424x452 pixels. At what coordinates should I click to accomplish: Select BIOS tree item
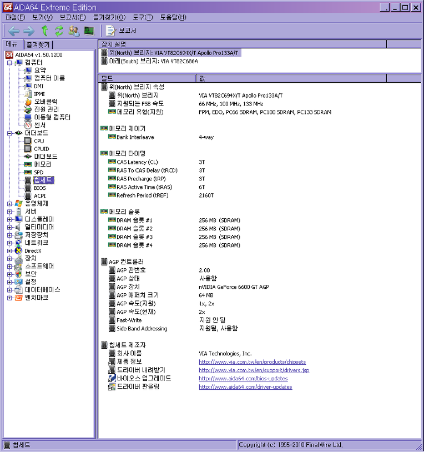click(x=40, y=188)
